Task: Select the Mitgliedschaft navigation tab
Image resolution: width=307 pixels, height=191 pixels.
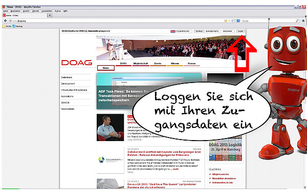Action: click(x=141, y=64)
